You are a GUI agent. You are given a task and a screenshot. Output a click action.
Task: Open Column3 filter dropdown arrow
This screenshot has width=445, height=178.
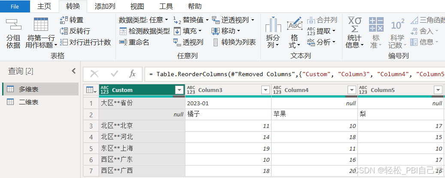coord(266,90)
